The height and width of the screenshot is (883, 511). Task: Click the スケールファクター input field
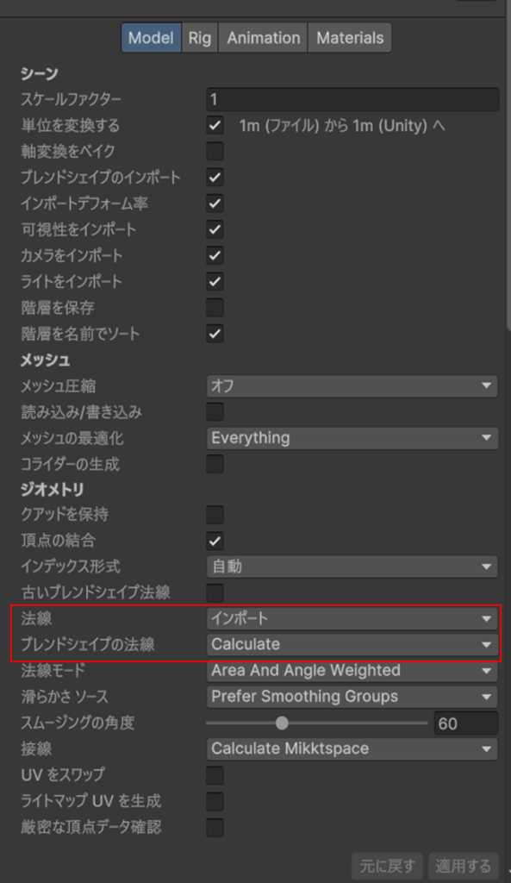point(352,100)
